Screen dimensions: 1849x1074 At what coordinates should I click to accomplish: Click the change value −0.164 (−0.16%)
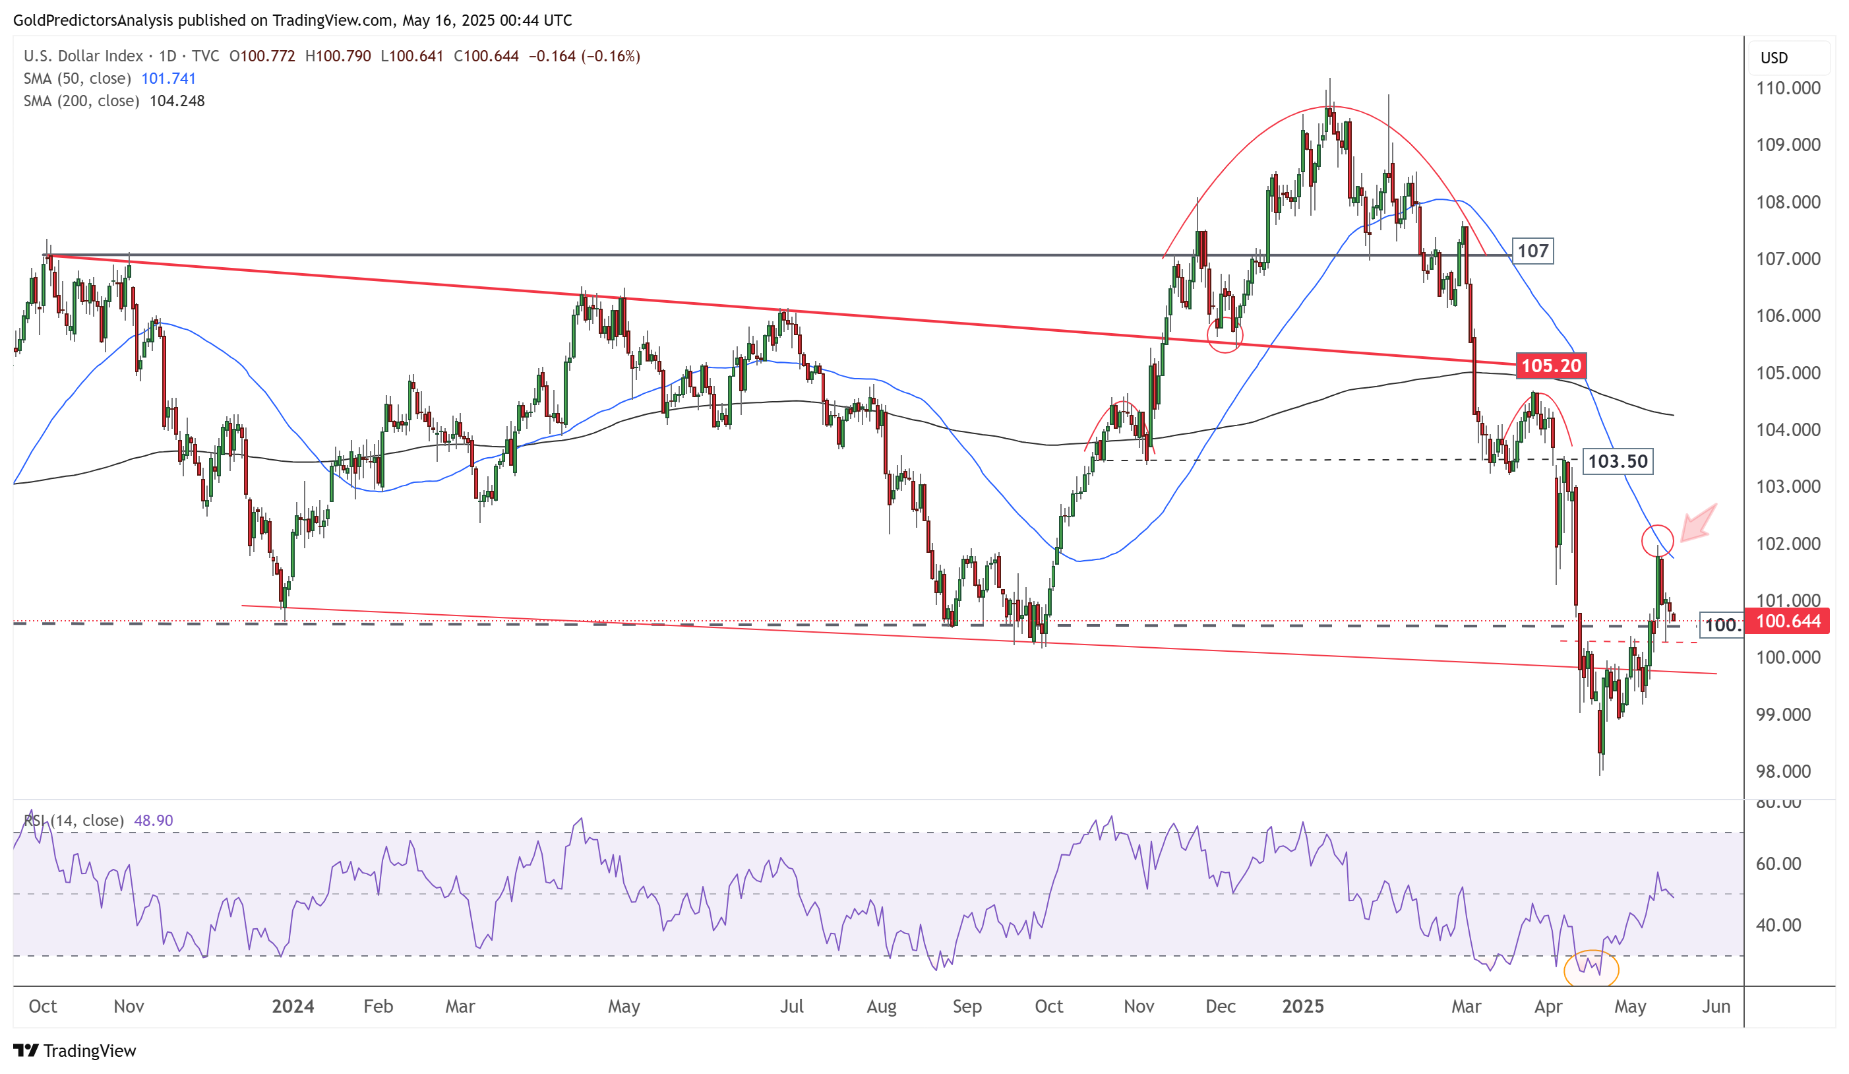point(585,56)
